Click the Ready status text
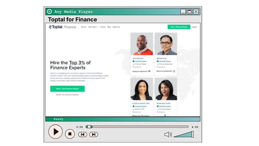This screenshot has width=259, height=146. click(x=59, y=119)
